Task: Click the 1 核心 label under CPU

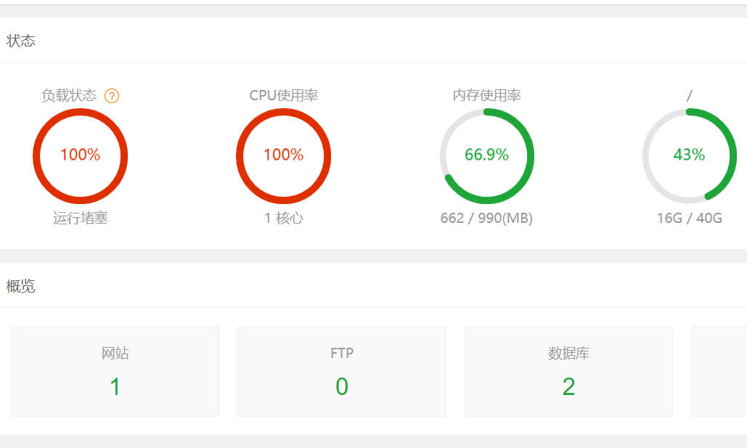Action: tap(283, 219)
